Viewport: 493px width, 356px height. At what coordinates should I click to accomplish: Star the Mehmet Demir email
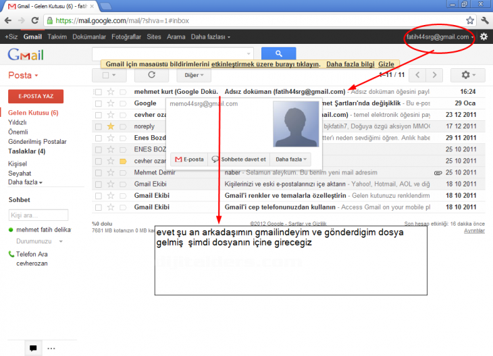pos(110,172)
